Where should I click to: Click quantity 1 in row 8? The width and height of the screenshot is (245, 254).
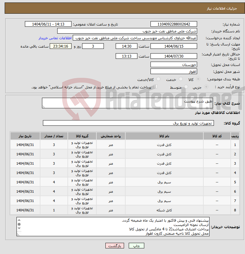click(54, 210)
